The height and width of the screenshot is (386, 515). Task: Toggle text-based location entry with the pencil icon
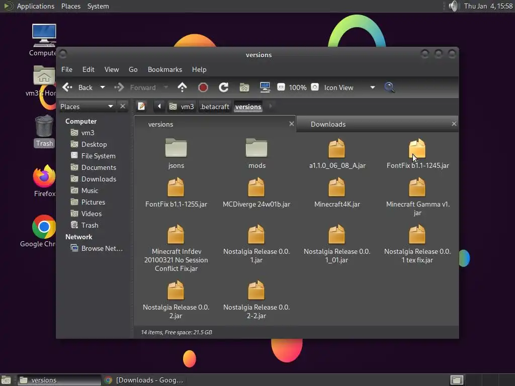click(141, 107)
